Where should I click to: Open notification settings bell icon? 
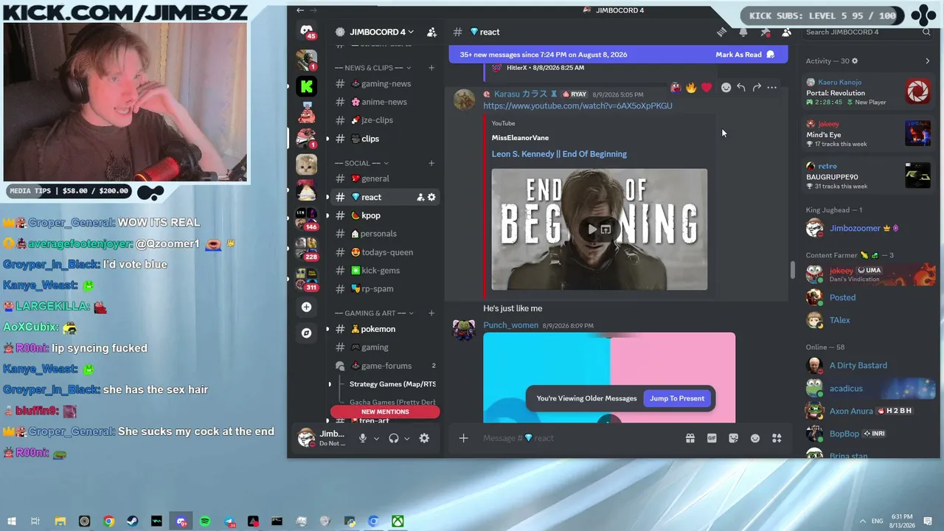point(743,32)
